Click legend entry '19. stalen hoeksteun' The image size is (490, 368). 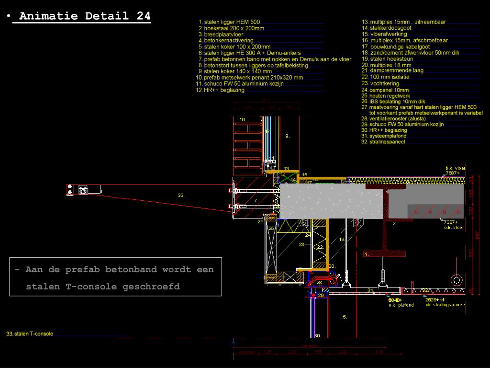387,59
